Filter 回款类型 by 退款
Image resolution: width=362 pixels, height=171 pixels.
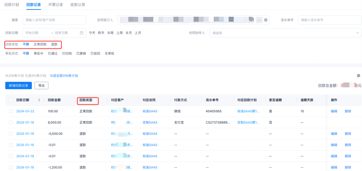[x=54, y=45]
